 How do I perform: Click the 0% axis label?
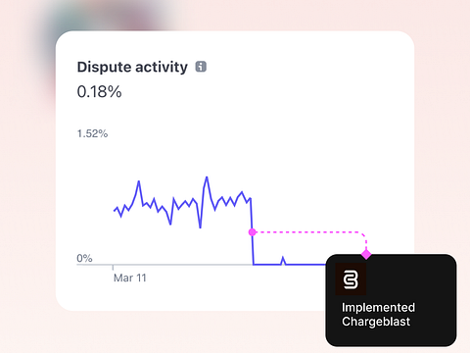(84, 258)
